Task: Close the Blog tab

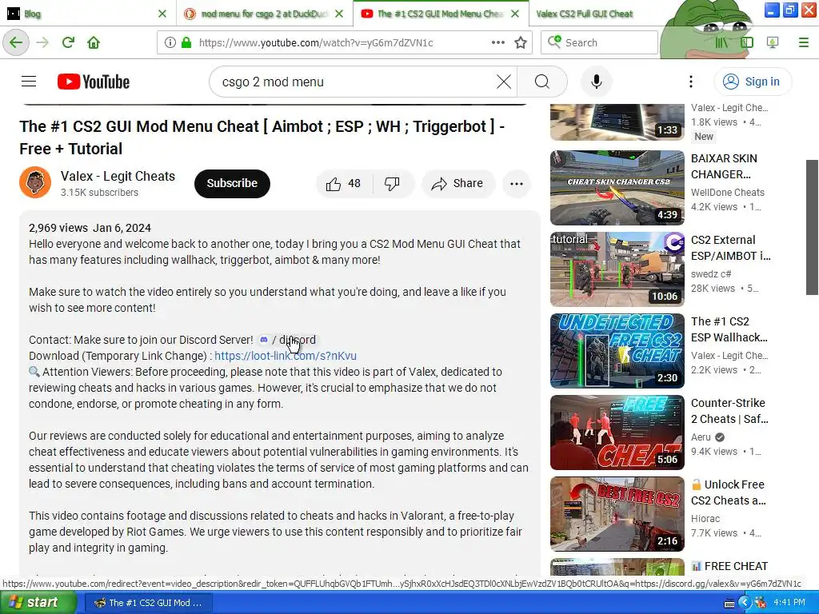Action: pyautogui.click(x=162, y=14)
